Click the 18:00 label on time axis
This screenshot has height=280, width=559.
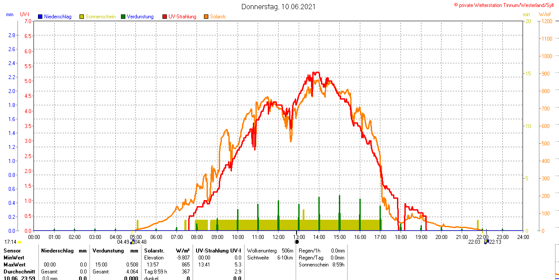pyautogui.click(x=400, y=237)
